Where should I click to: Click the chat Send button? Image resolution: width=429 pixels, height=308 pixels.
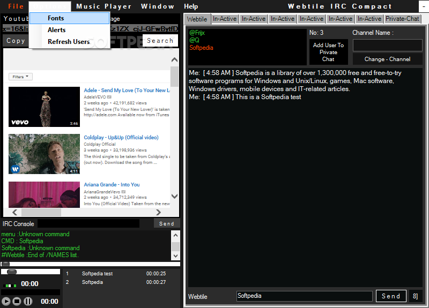(x=391, y=296)
